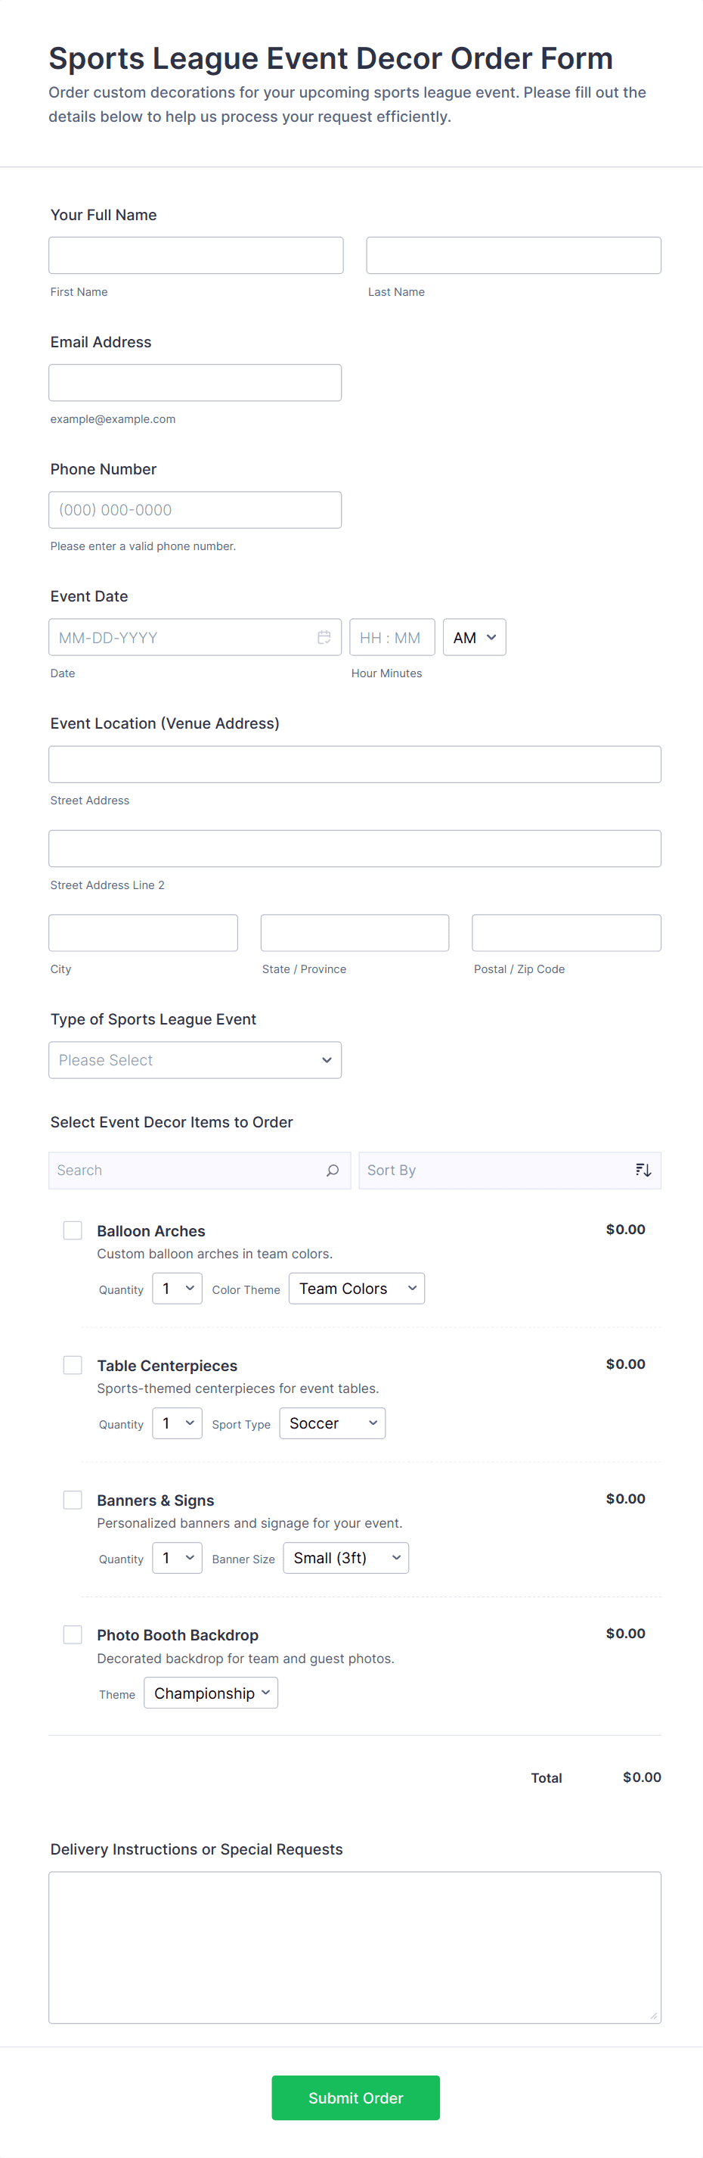This screenshot has width=703, height=2158.
Task: Open the AM/PM time dropdown
Action: click(x=474, y=638)
